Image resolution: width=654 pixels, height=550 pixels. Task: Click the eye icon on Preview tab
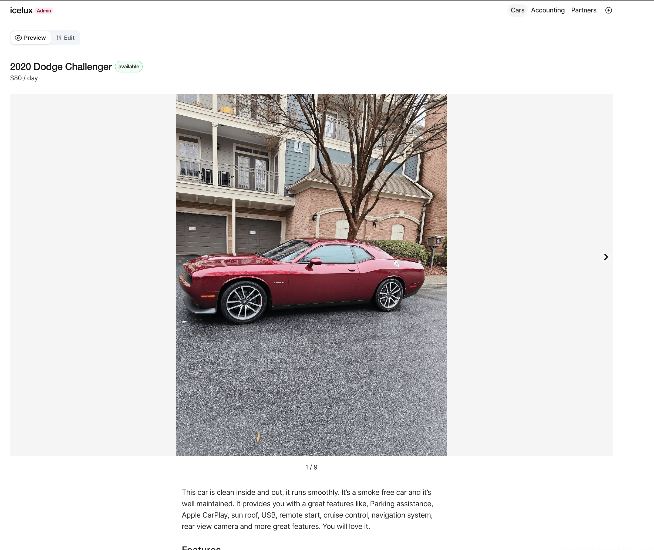pyautogui.click(x=18, y=38)
